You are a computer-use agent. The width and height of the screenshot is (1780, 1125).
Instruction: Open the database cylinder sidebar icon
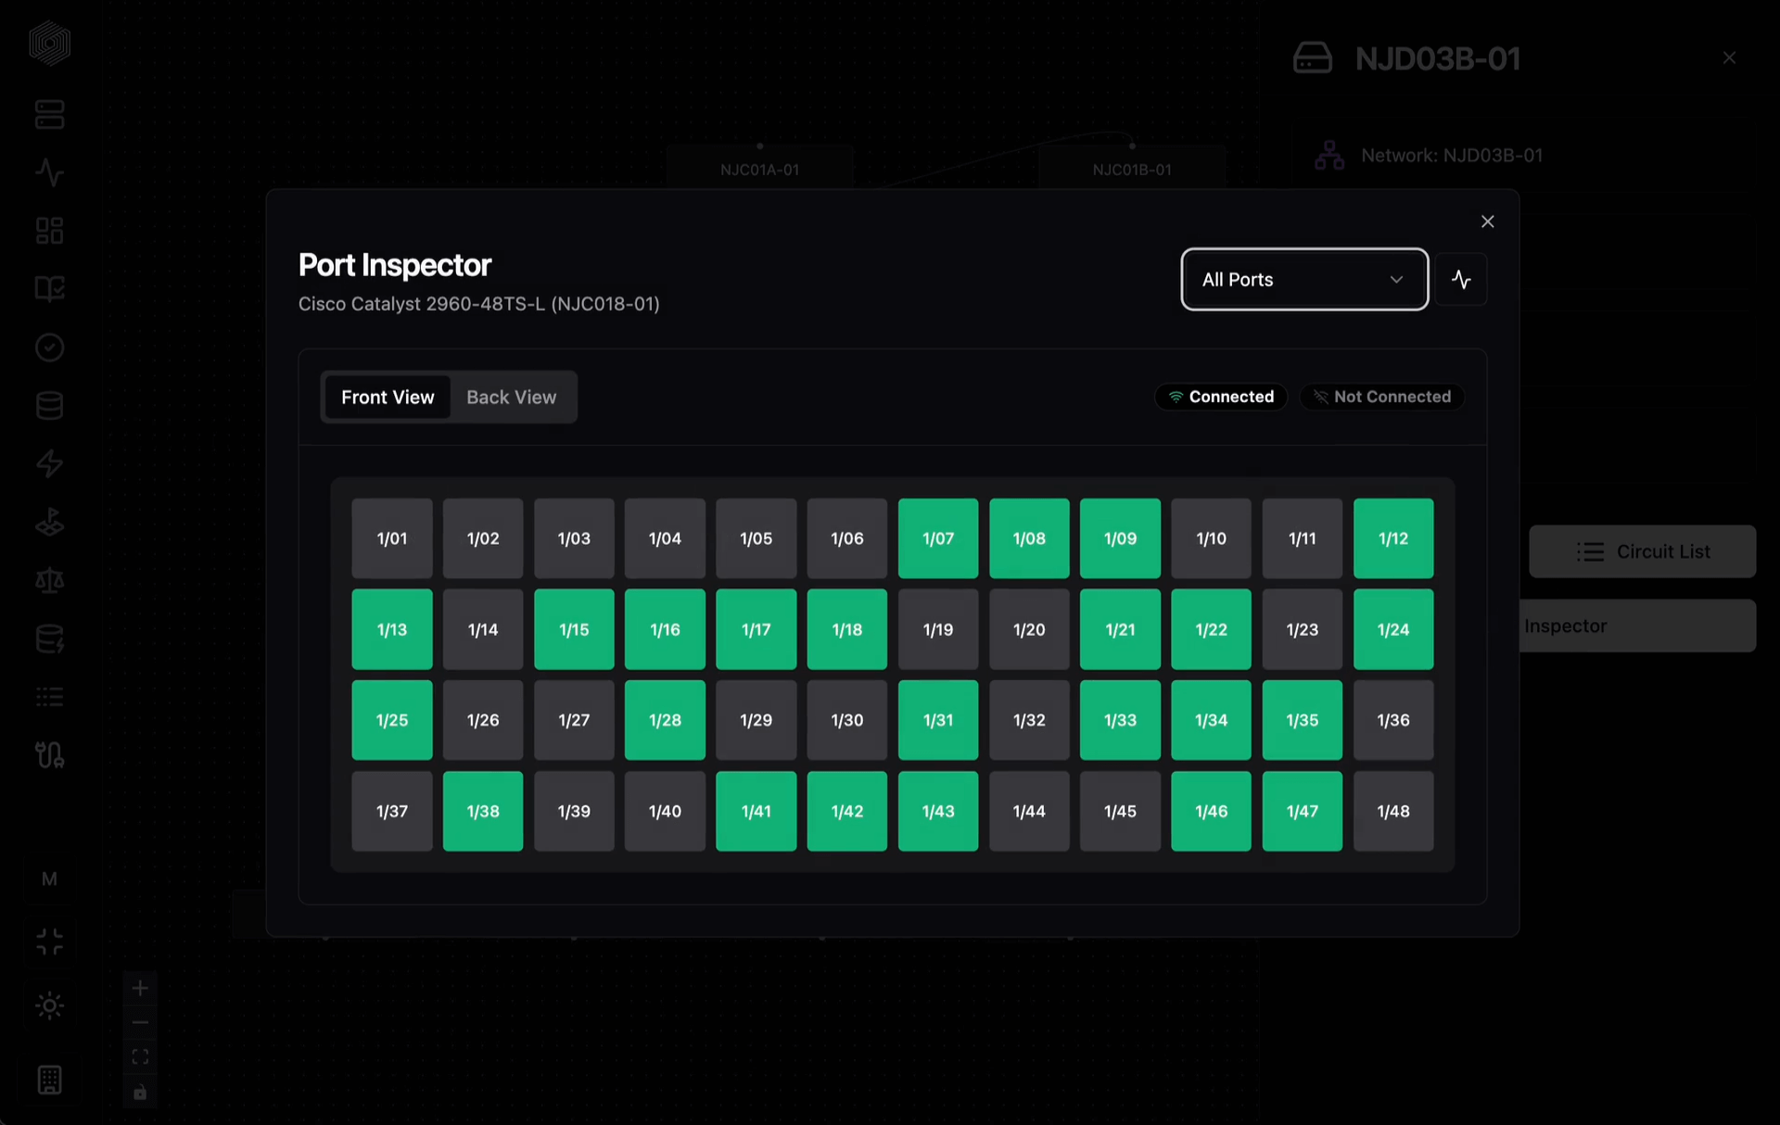(49, 405)
